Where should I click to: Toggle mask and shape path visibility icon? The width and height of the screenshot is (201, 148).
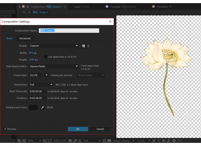tap(50, 141)
